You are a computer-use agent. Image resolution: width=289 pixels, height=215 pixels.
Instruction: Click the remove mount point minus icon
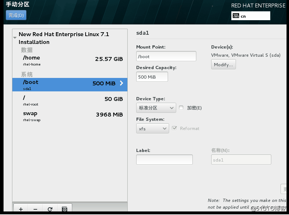[35, 209]
